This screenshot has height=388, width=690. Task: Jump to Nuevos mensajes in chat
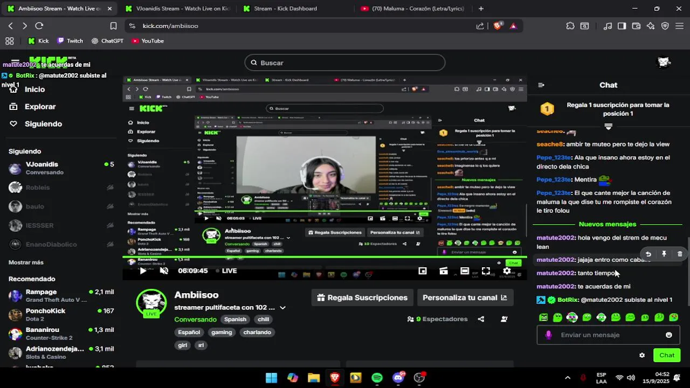click(608, 224)
